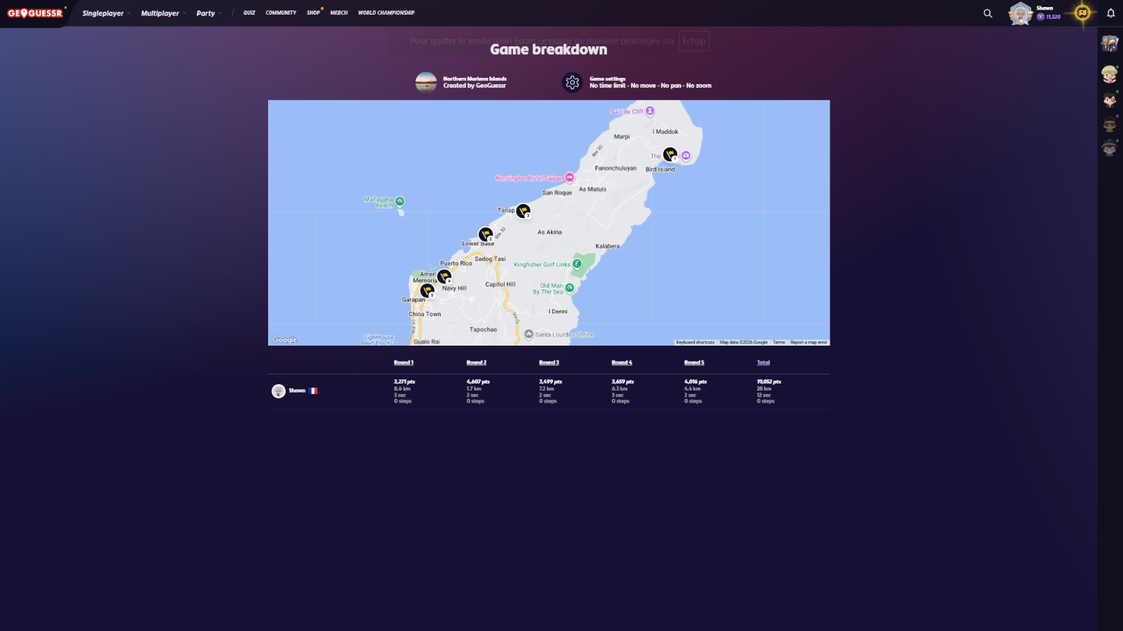Expand the Singleplayer dropdown menu
The height and width of the screenshot is (631, 1123).
coord(105,13)
